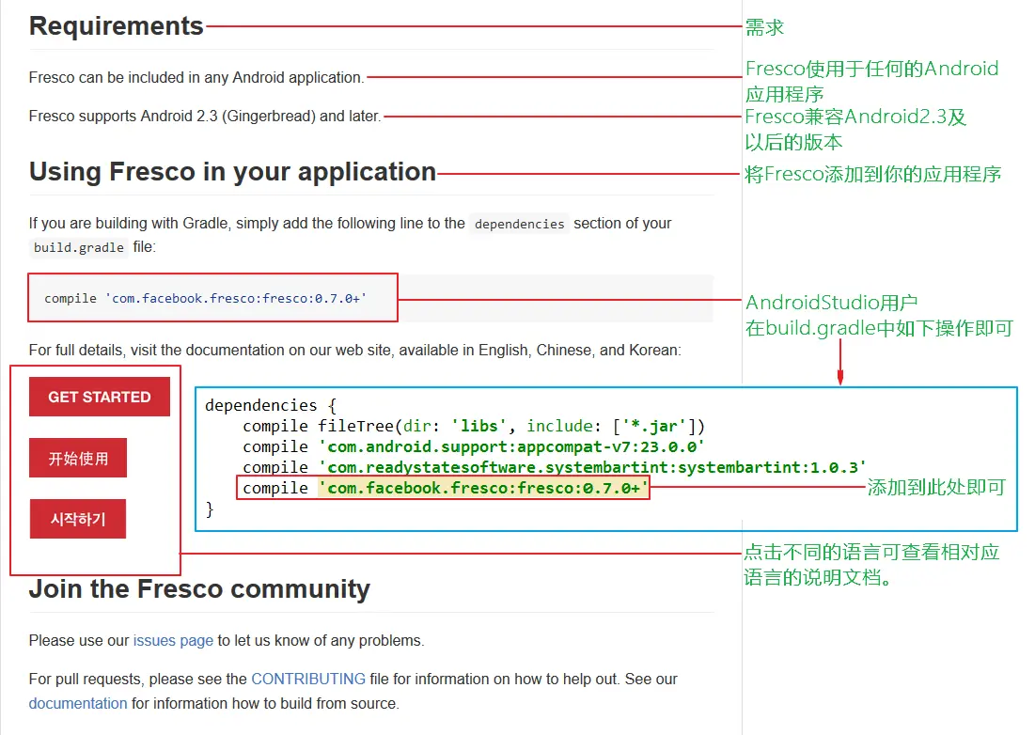Image resolution: width=1035 pixels, height=735 pixels.
Task: Click 'Fresco supports Android 2.3 (Gingerbread) and later.'
Action: (205, 117)
